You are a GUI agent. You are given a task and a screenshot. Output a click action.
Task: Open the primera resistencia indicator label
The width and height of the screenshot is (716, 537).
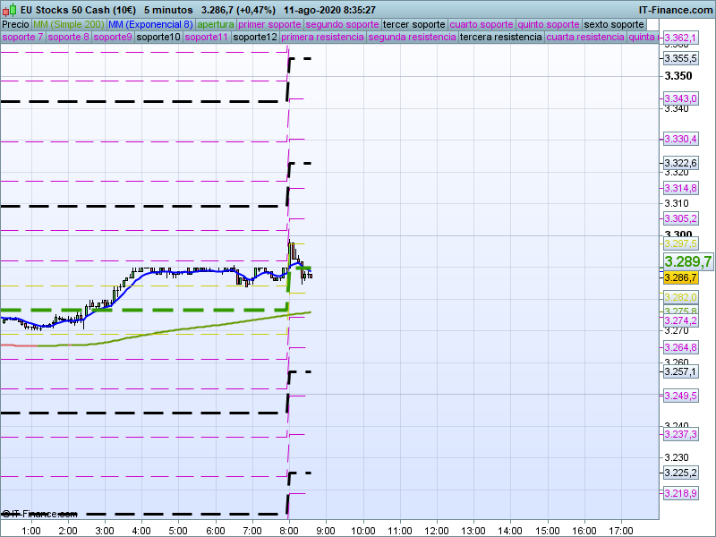pos(322,38)
